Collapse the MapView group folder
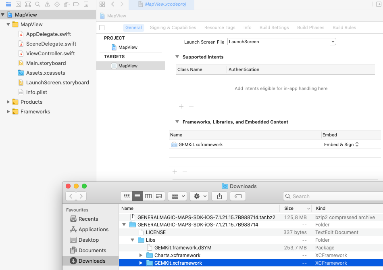Viewport: 383px width, 270px height. [x=8, y=25]
